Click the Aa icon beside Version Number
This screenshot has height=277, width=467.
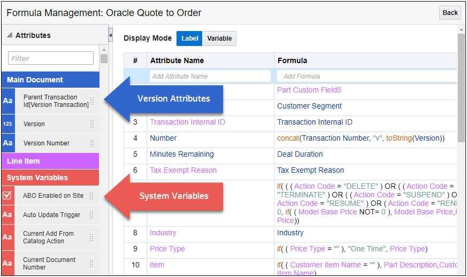[8, 143]
